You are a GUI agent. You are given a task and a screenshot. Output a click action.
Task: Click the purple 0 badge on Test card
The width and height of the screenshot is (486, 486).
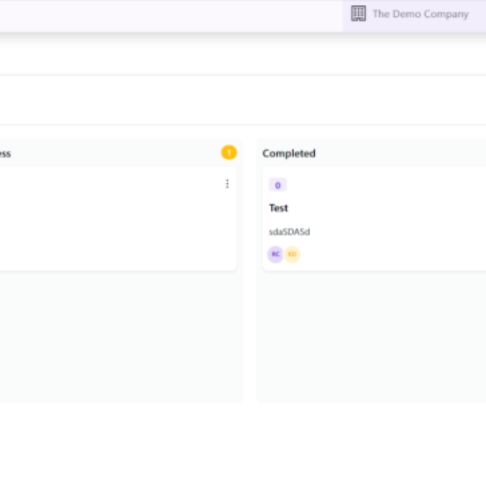[x=277, y=185]
